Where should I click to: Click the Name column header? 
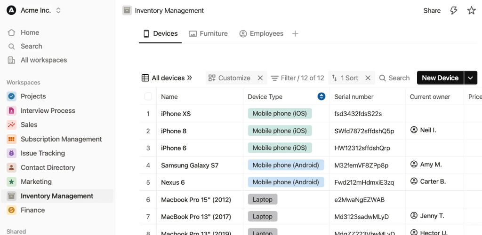pos(200,97)
